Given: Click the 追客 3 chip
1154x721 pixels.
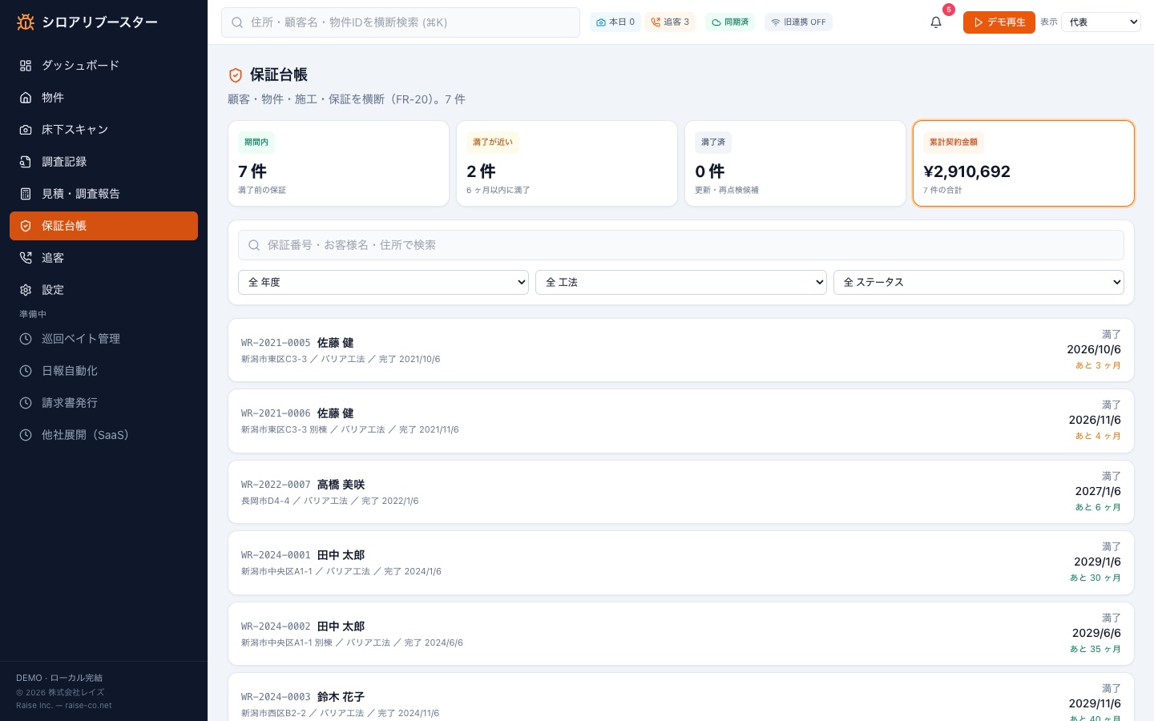Looking at the screenshot, I should [670, 22].
